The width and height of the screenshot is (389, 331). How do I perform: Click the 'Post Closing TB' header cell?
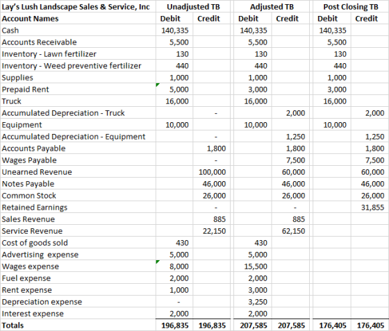351,6
